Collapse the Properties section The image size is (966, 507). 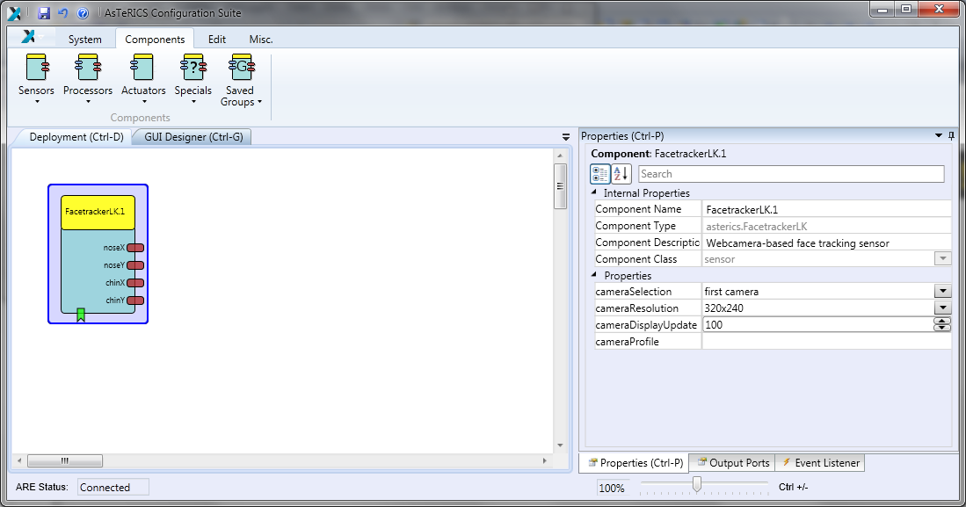pyautogui.click(x=594, y=275)
